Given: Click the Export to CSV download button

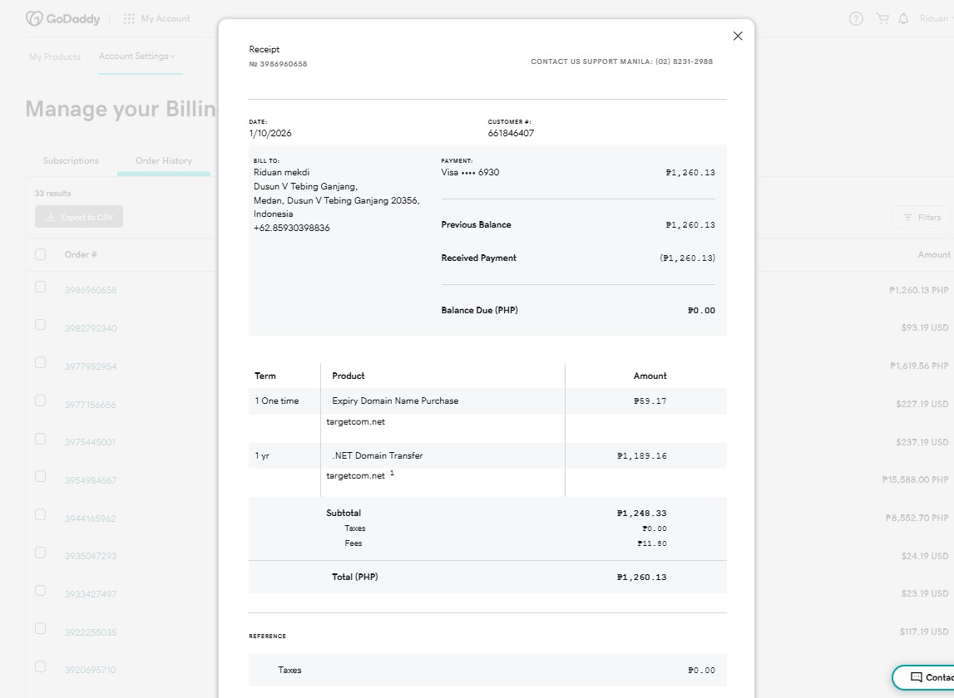Looking at the screenshot, I should [x=79, y=217].
